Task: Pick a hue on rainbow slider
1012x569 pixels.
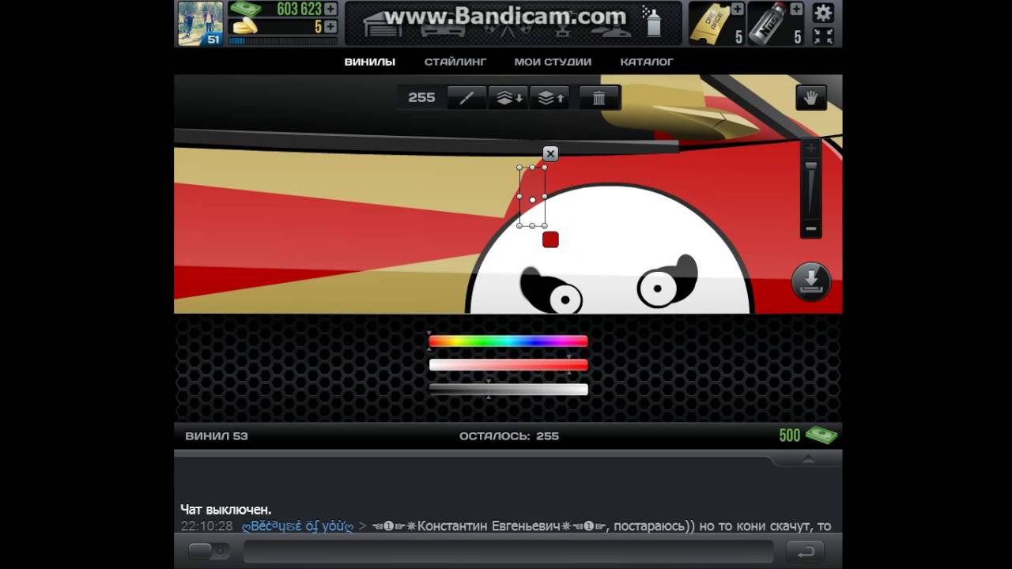Action: pyautogui.click(x=508, y=341)
